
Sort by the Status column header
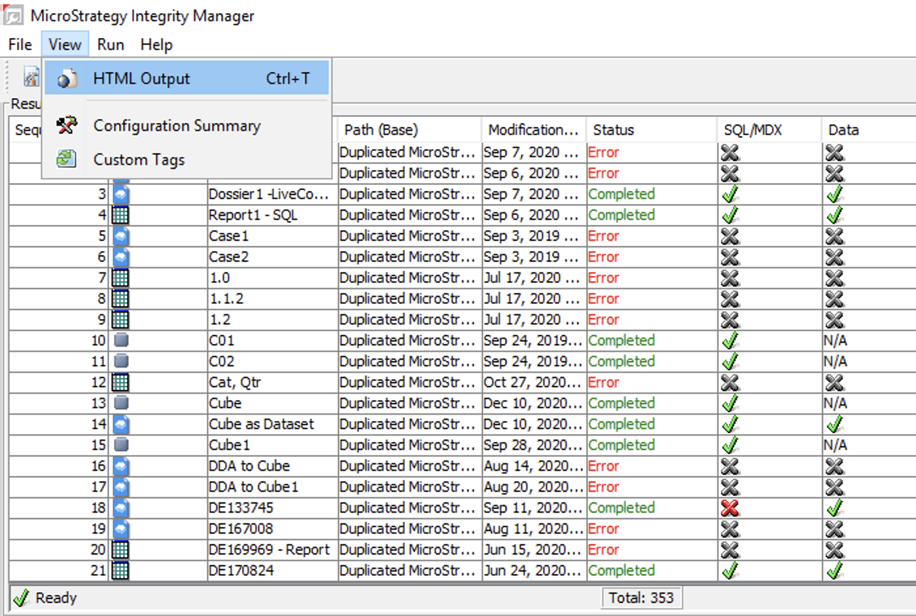point(613,130)
